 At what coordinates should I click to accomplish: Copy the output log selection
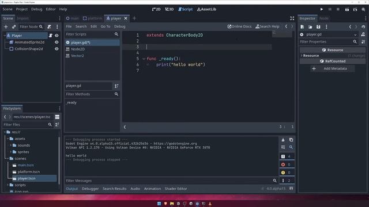291,140
